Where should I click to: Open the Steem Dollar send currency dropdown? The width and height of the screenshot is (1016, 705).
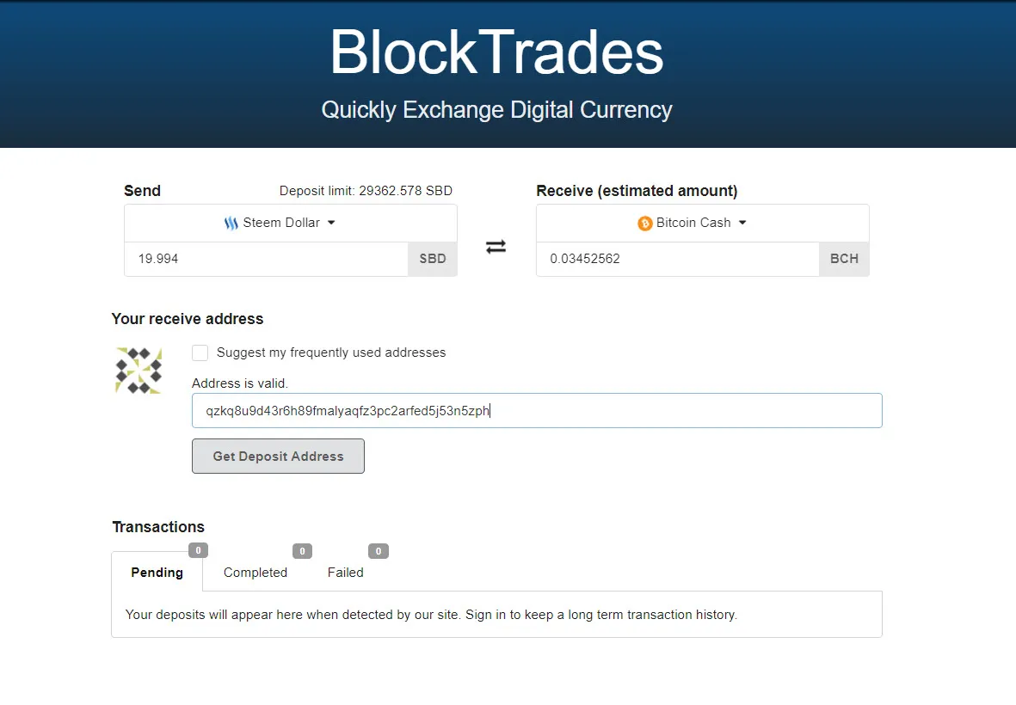(291, 224)
